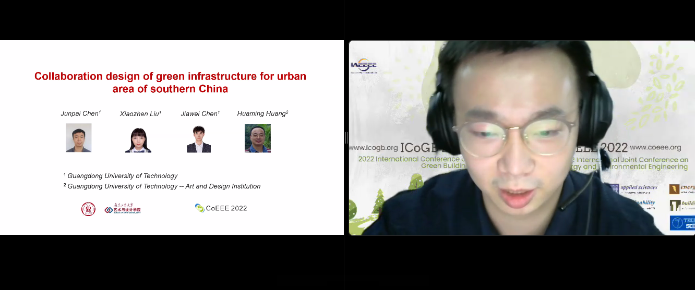
Task: Click the red circular university seal logo
Action: (88, 209)
